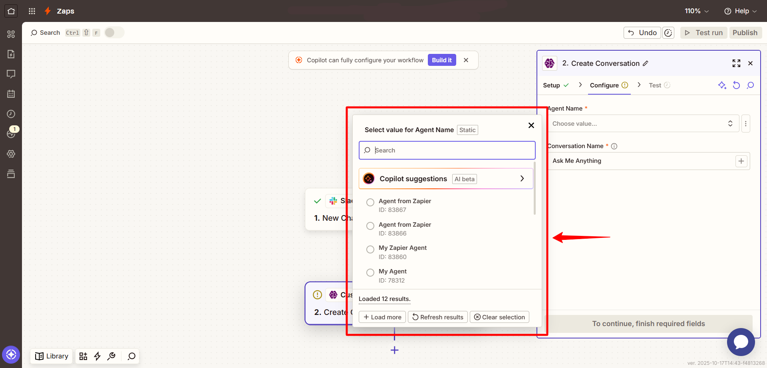Image resolution: width=767 pixels, height=368 pixels.
Task: Click To continue, finish required fields button
Action: tap(648, 324)
